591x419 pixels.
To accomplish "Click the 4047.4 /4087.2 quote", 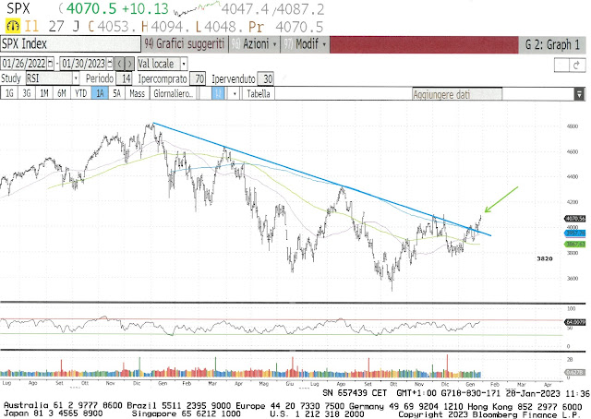I will (272, 8).
